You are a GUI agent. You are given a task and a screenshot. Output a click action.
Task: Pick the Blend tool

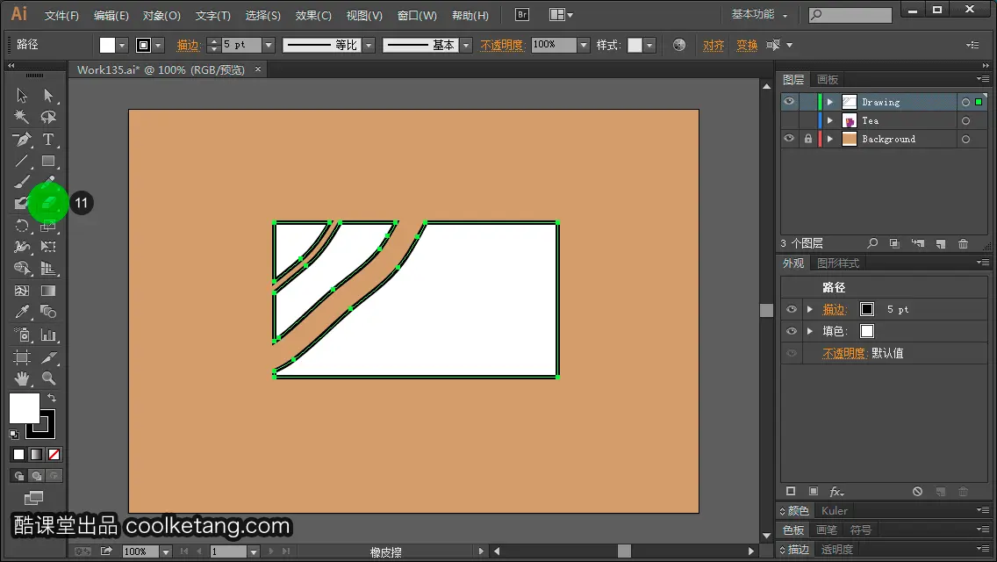[x=48, y=312]
